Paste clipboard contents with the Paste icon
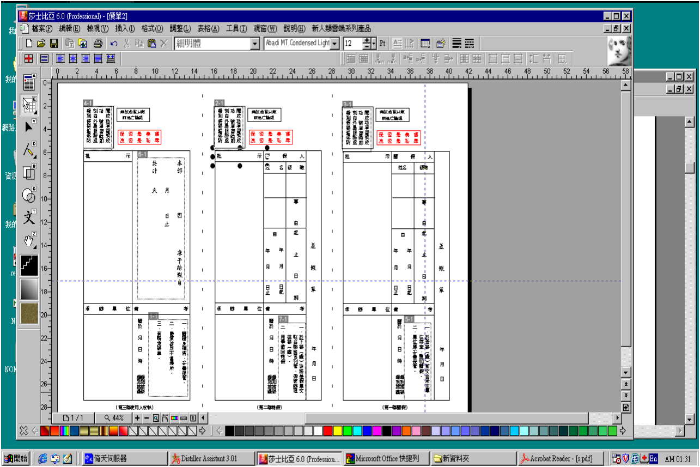The width and height of the screenshot is (700, 467). (x=152, y=44)
